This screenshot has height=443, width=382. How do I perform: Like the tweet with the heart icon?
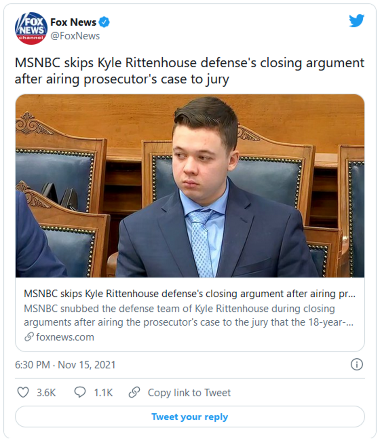click(23, 393)
